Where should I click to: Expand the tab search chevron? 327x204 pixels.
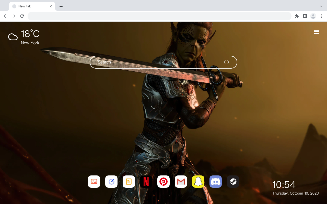(x=321, y=6)
